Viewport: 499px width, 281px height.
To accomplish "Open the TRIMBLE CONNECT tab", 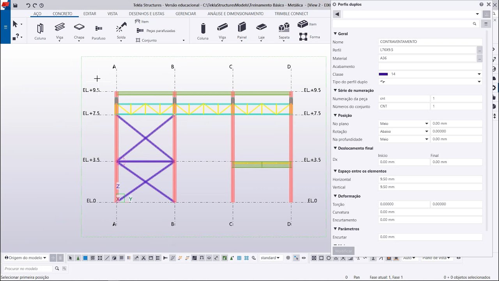I will click(291, 14).
